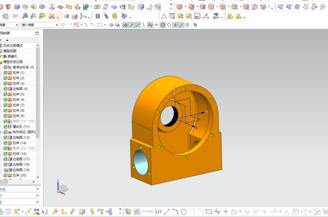Click the point plus sketch tool
The width and height of the screenshot is (328, 217).
(x=226, y=211)
